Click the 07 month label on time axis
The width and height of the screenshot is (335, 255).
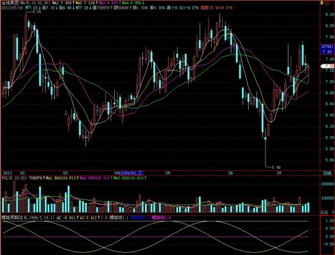pos(279,173)
